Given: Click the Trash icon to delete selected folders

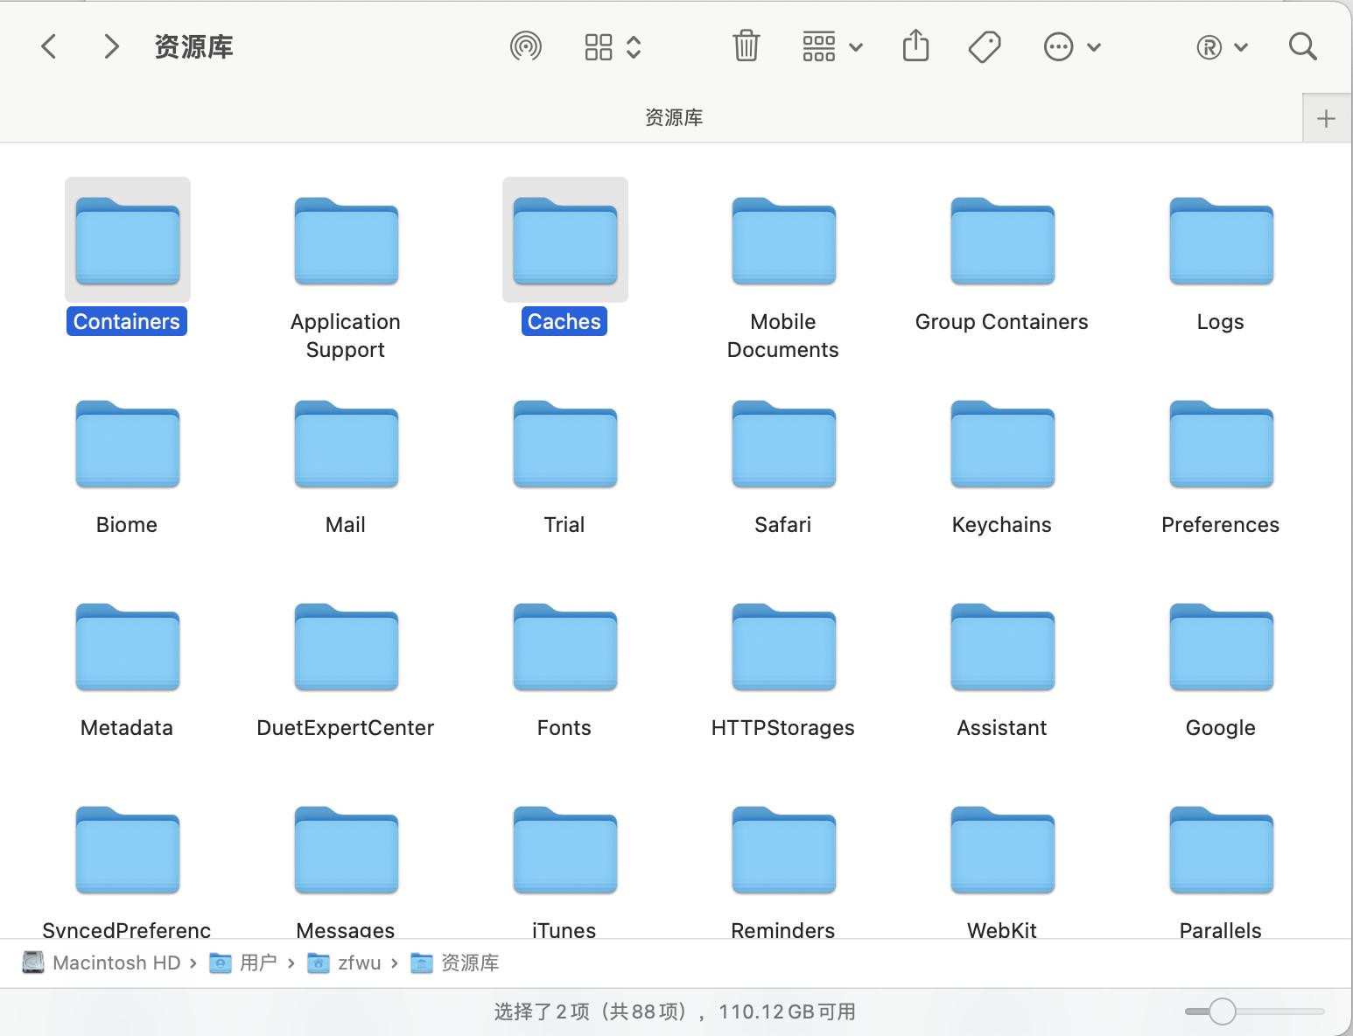Looking at the screenshot, I should click(x=746, y=46).
